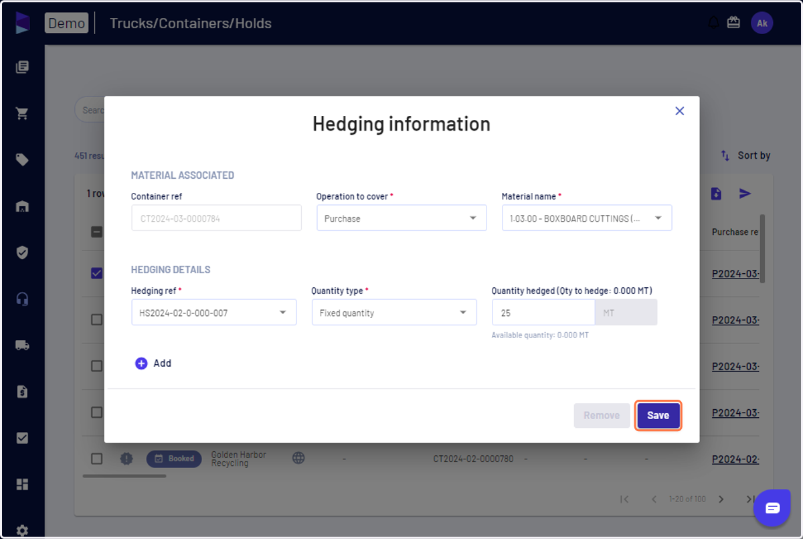Open the Quantity type dropdown
This screenshot has height=539, width=803.
394,313
